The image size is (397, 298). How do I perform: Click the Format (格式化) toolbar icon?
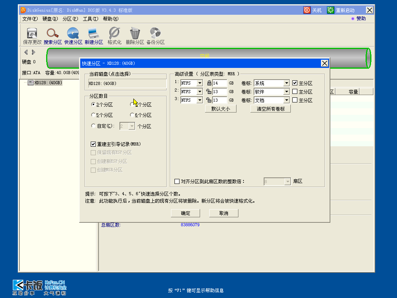pos(114,36)
